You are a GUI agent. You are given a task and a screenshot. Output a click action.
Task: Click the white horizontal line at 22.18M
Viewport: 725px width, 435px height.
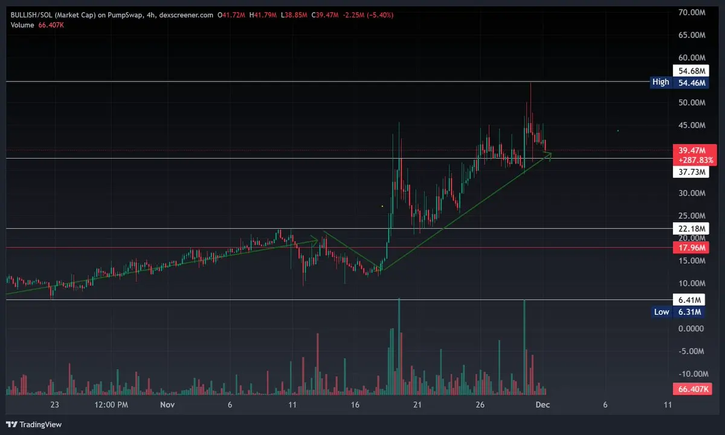coord(338,229)
